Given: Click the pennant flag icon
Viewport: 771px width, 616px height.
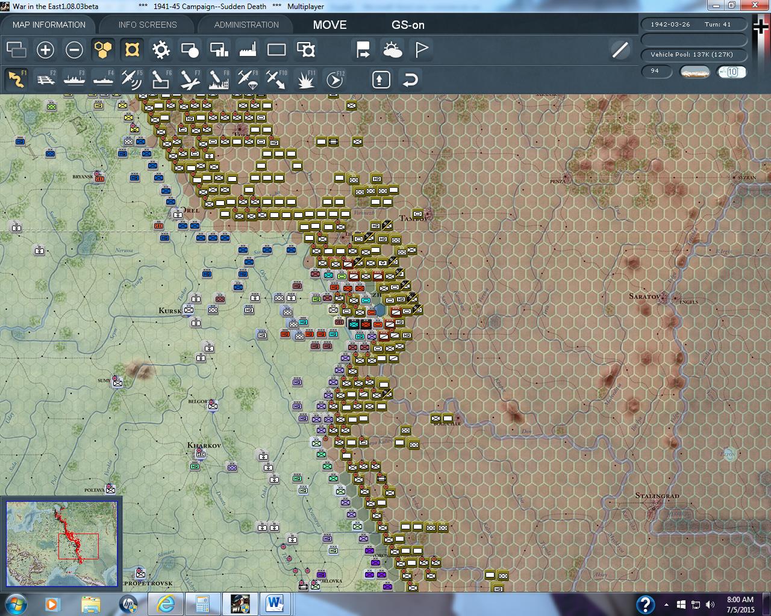Looking at the screenshot, I should pos(422,49).
